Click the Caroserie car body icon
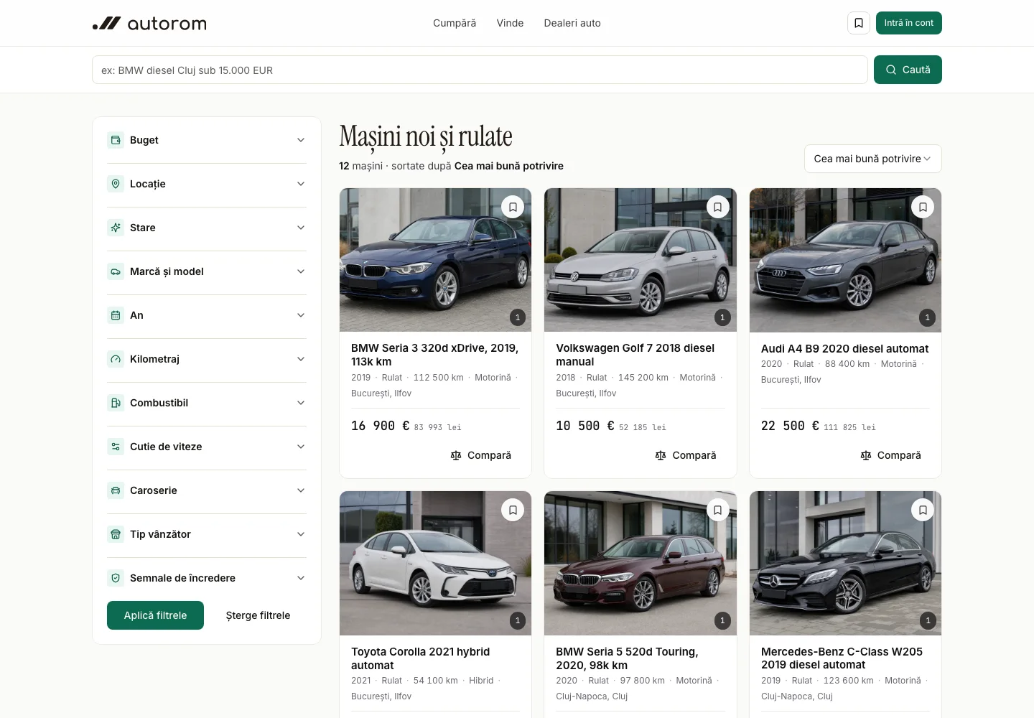Screen dimensions: 1034x718 pos(116,490)
